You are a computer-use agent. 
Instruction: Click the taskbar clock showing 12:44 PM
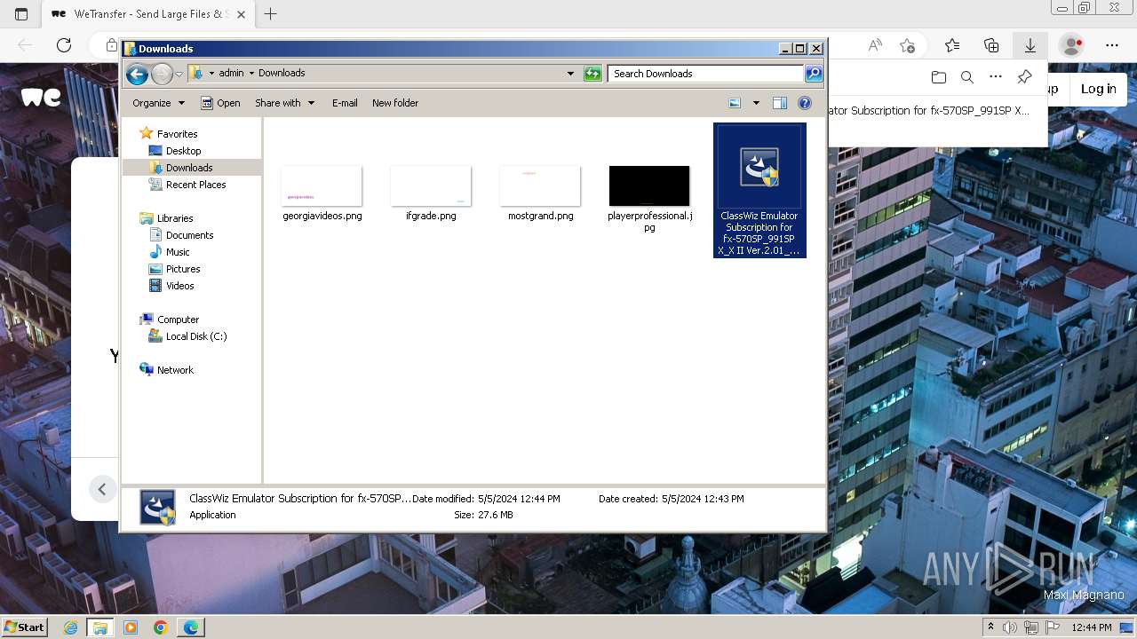tap(1092, 627)
